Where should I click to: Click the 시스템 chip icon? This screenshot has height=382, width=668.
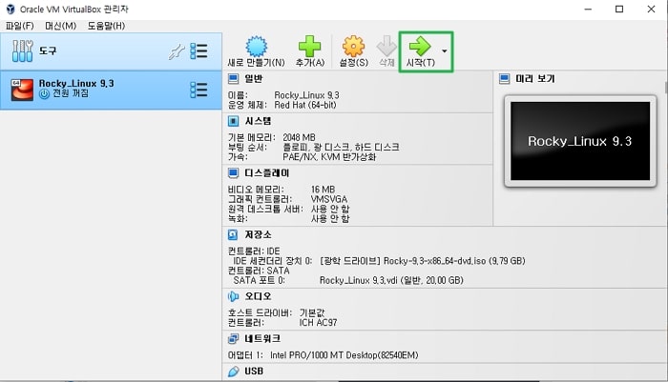pos(233,121)
